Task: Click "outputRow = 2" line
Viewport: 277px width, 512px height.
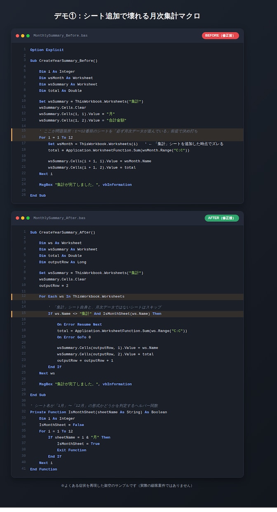Action: 53,286
